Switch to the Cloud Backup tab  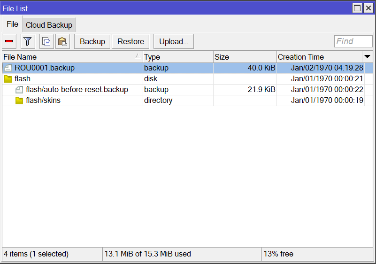click(x=49, y=25)
